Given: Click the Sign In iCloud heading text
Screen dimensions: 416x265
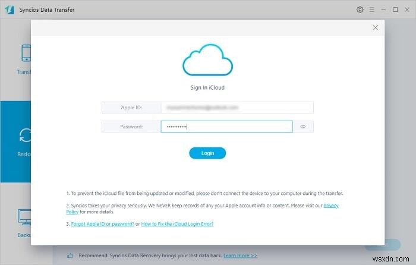Looking at the screenshot, I should click(207, 87).
